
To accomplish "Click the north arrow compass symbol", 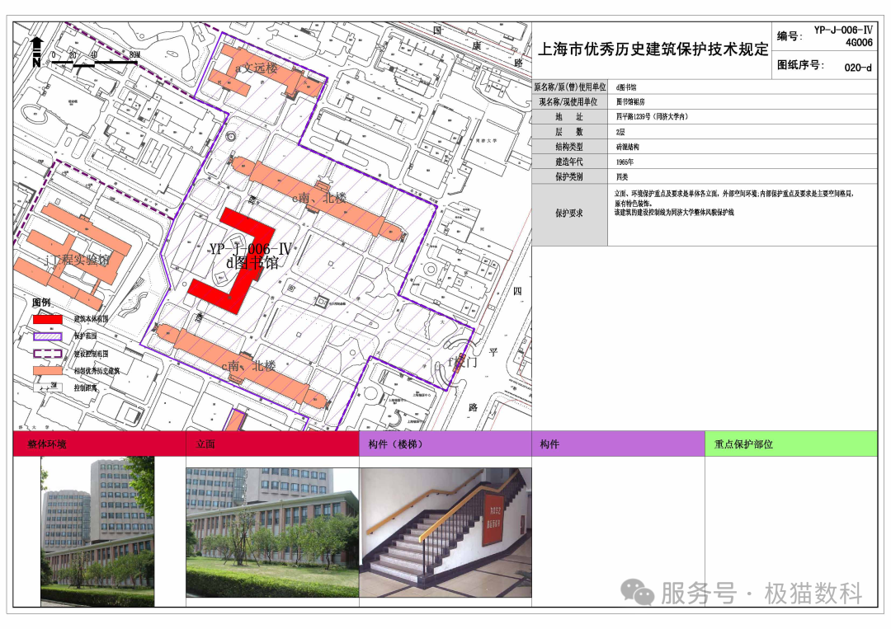I will click(x=37, y=52).
